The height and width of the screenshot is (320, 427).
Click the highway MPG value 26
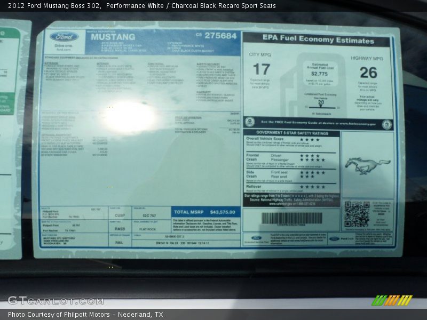[x=368, y=73]
